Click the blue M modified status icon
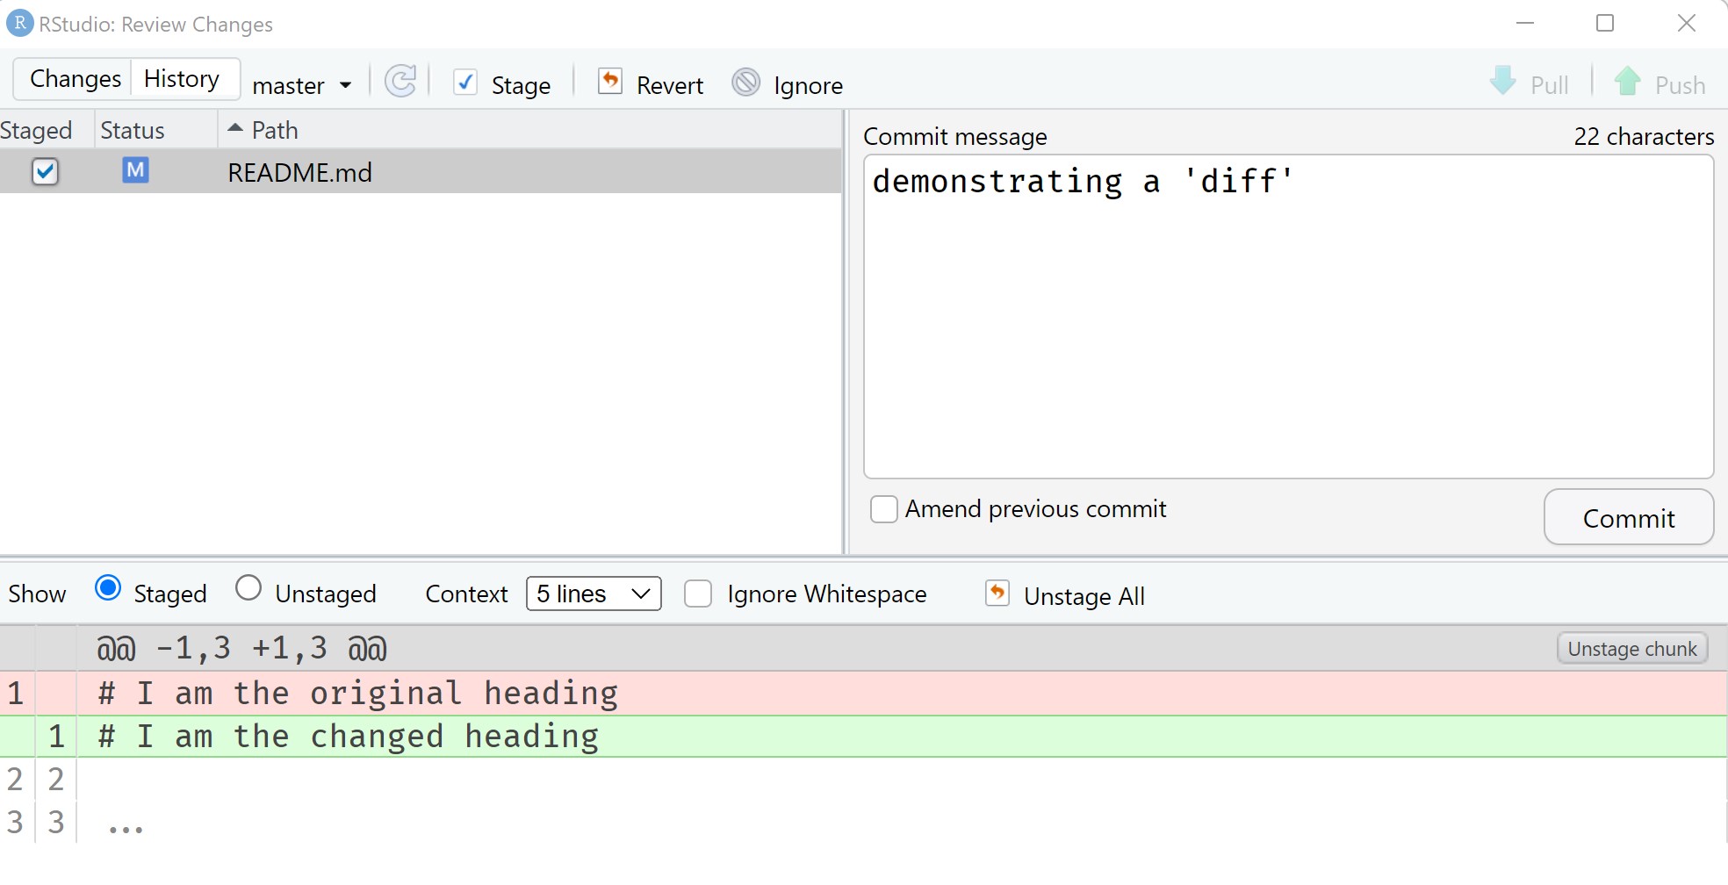The height and width of the screenshot is (885, 1728). click(135, 170)
